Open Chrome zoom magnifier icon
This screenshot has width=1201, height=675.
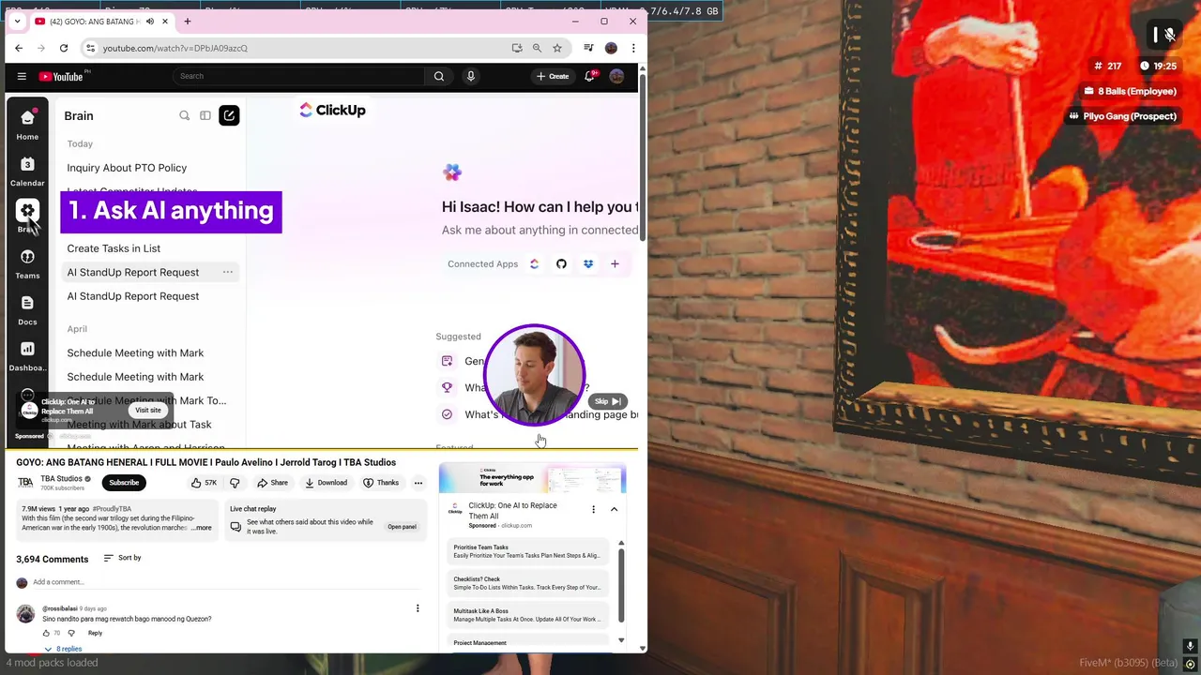[x=537, y=48]
